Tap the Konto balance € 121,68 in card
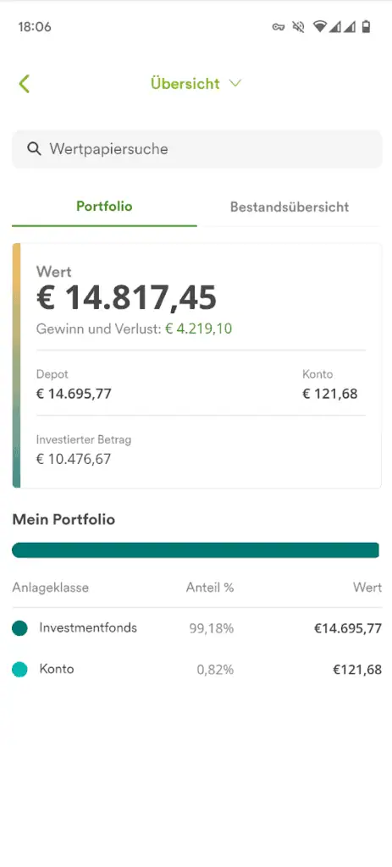 [x=330, y=395]
